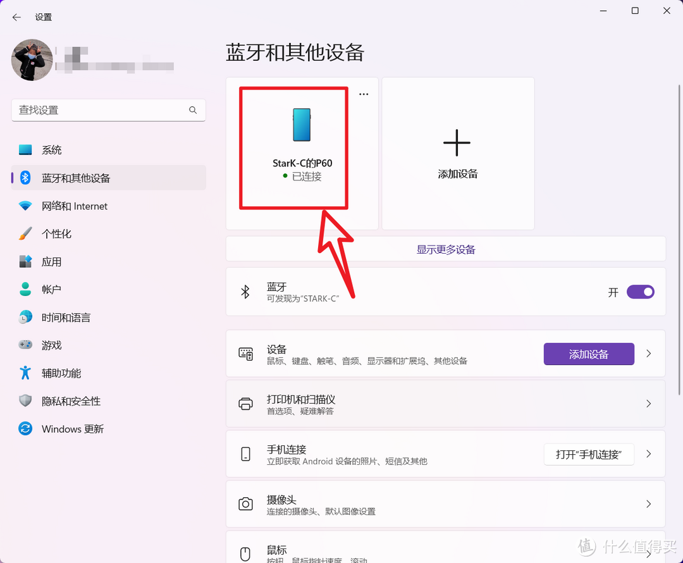Click the 个性化 paintbrush icon
The image size is (683, 563).
pos(25,233)
